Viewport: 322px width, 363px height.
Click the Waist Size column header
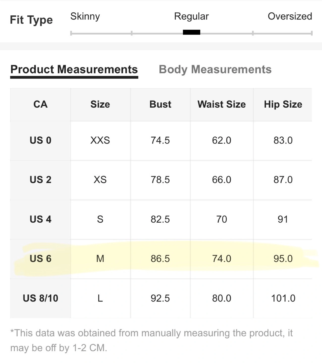click(x=222, y=104)
